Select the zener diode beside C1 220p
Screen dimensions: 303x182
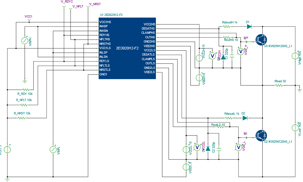point(223,57)
